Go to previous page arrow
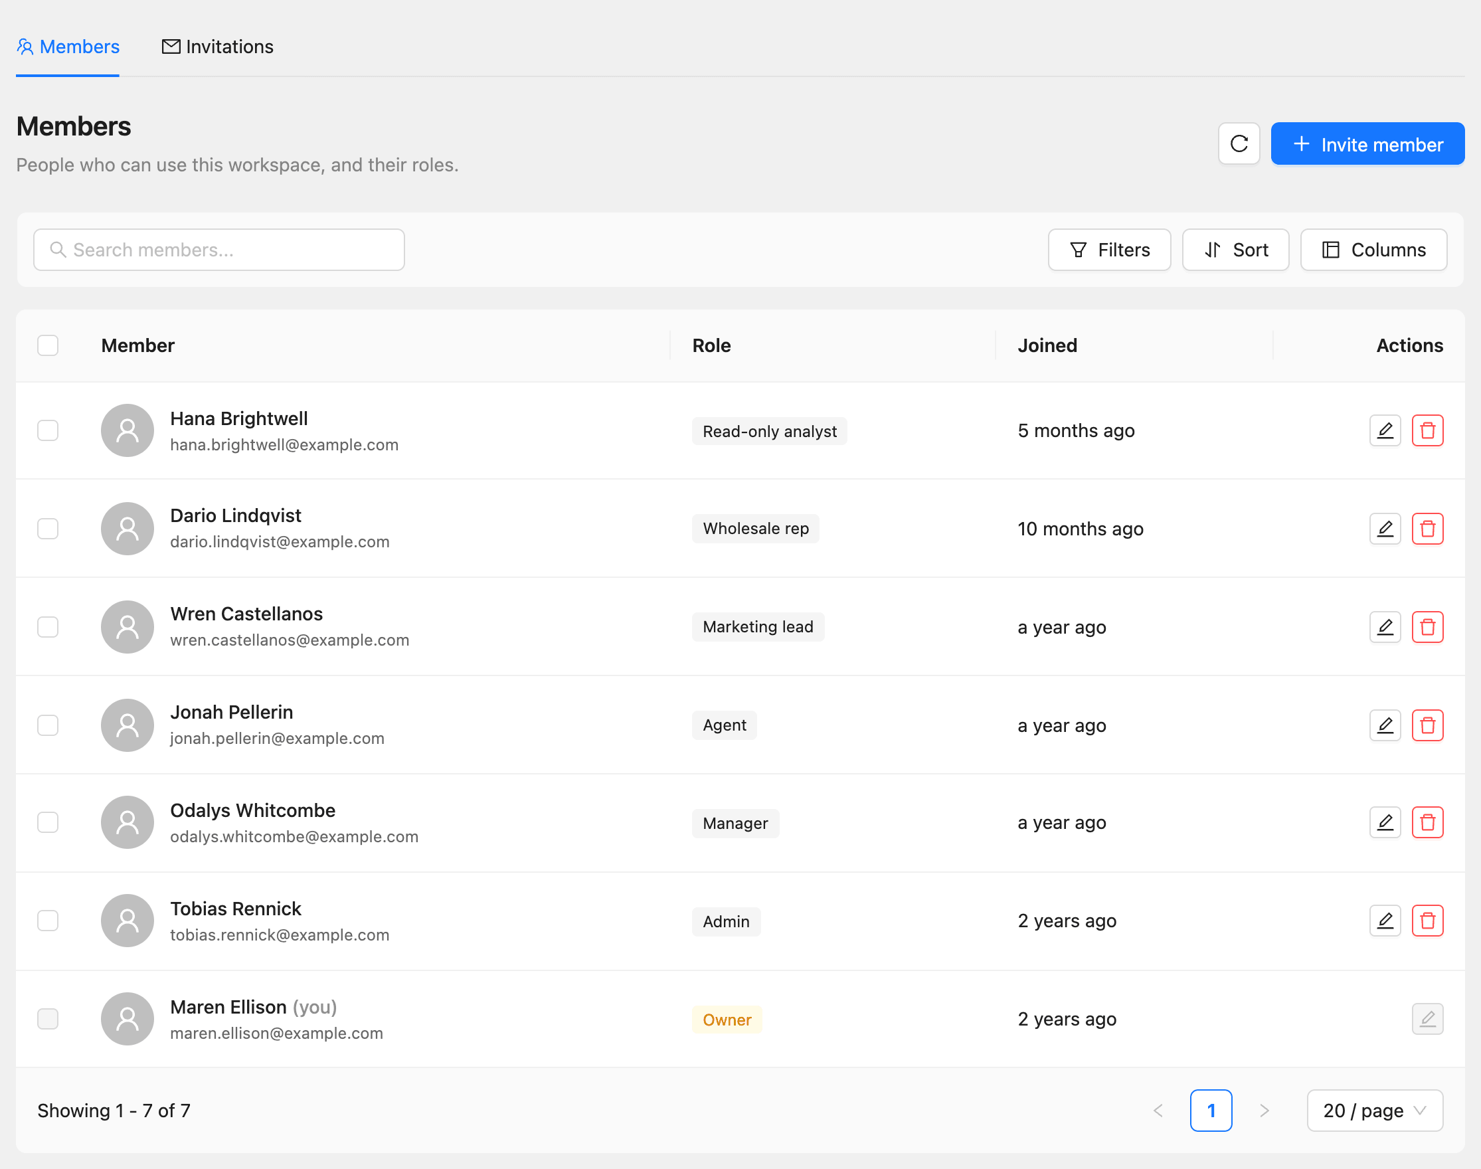Image resolution: width=1481 pixels, height=1169 pixels. (x=1158, y=1110)
